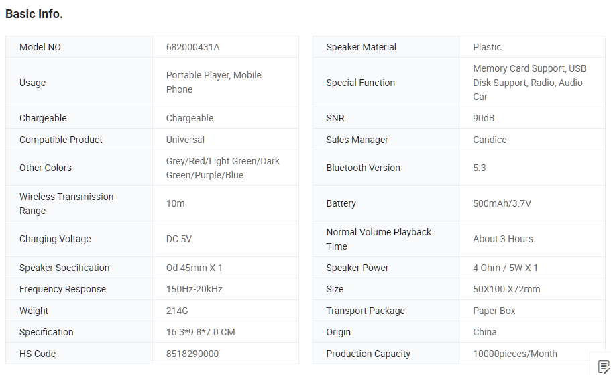Select the '50X100 X72mm' size value

tap(506, 289)
